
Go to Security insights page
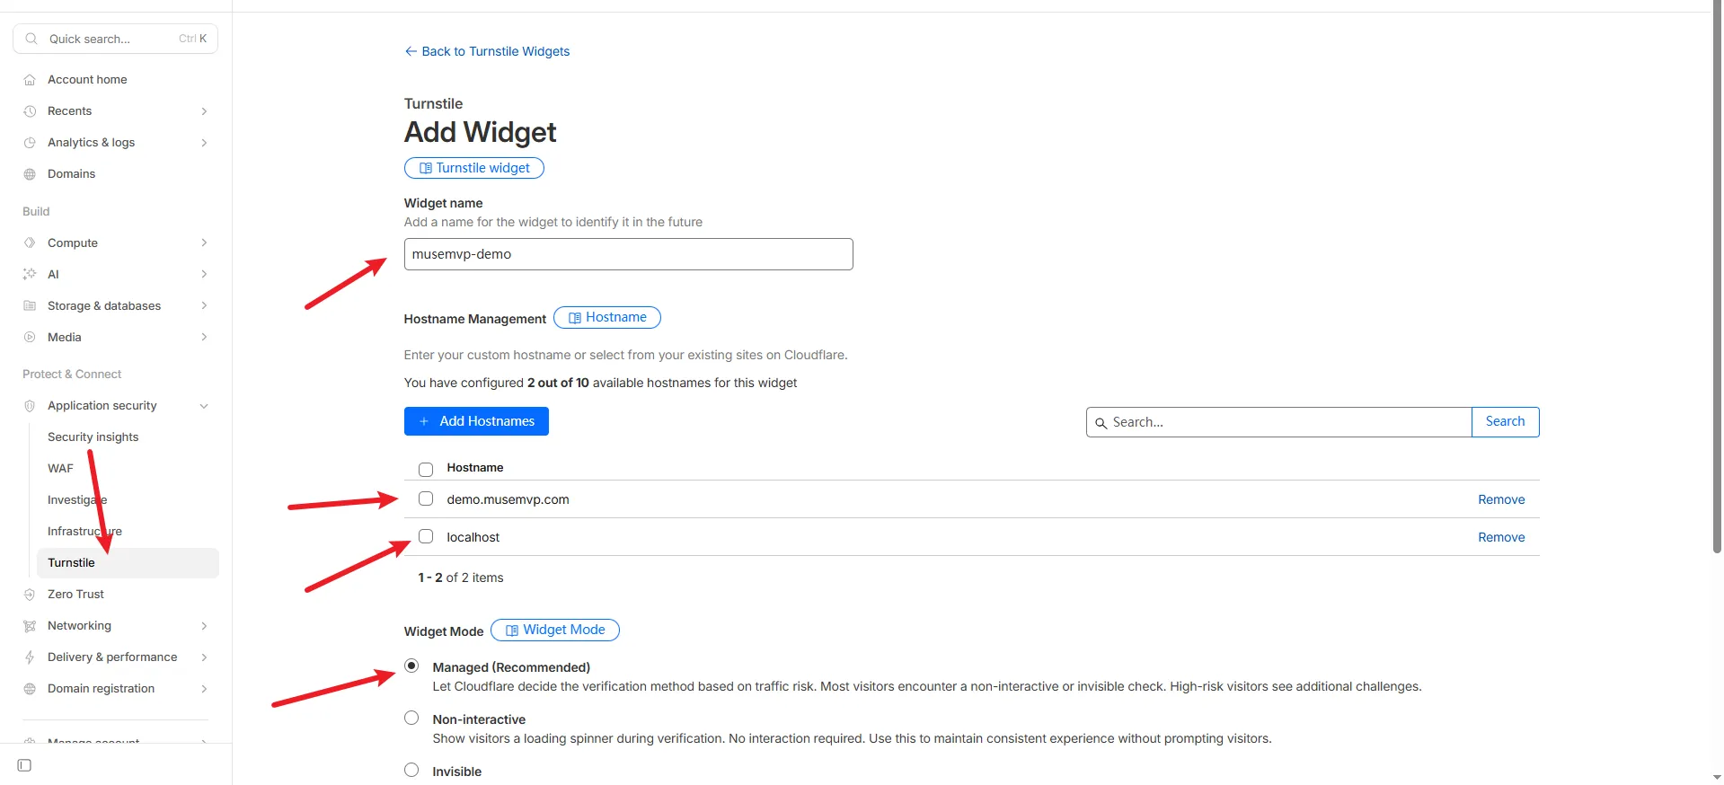[x=93, y=437]
